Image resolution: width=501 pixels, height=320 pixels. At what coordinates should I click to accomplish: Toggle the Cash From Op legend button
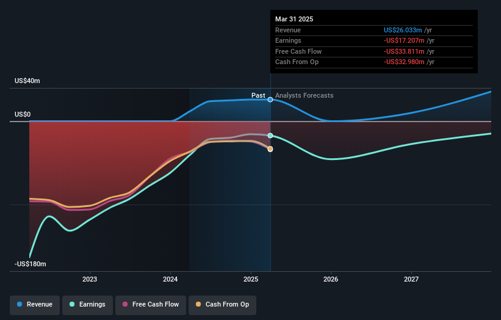pos(222,305)
